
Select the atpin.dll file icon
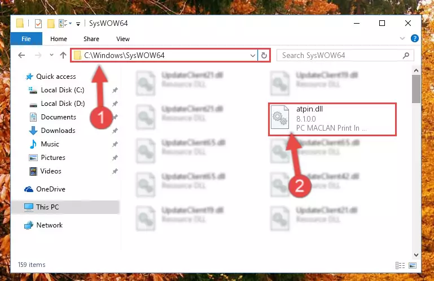click(x=280, y=118)
